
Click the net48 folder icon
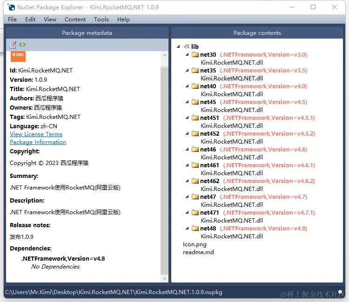[195, 228]
